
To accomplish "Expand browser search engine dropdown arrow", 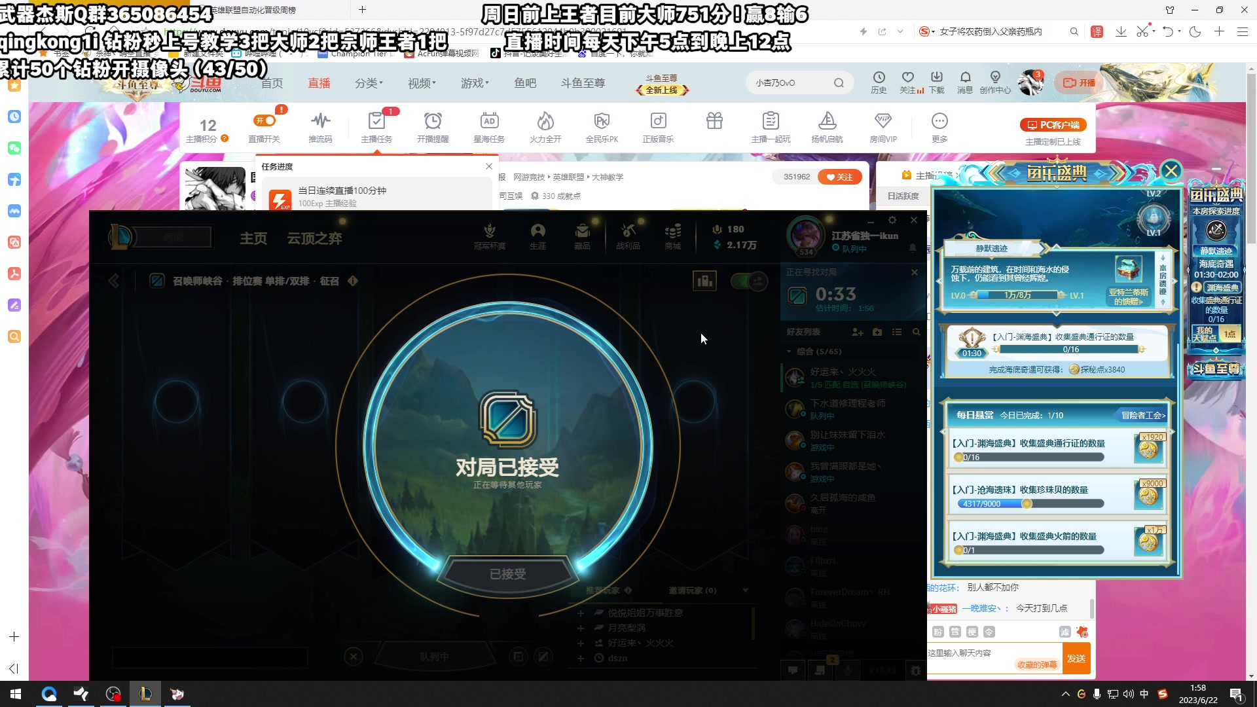I will [x=932, y=31].
